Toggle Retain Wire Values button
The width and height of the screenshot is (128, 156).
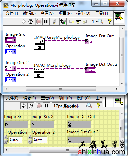pos(63,21)
